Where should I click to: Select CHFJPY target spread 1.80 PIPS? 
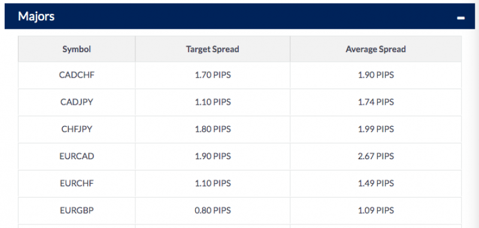(x=213, y=129)
